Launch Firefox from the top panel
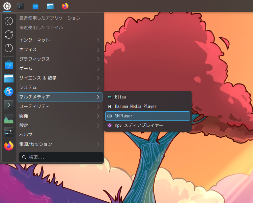 tap(65, 6)
